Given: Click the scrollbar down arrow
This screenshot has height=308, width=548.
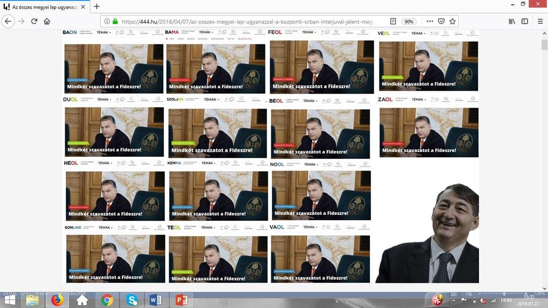Looking at the screenshot, I should click(x=544, y=289).
